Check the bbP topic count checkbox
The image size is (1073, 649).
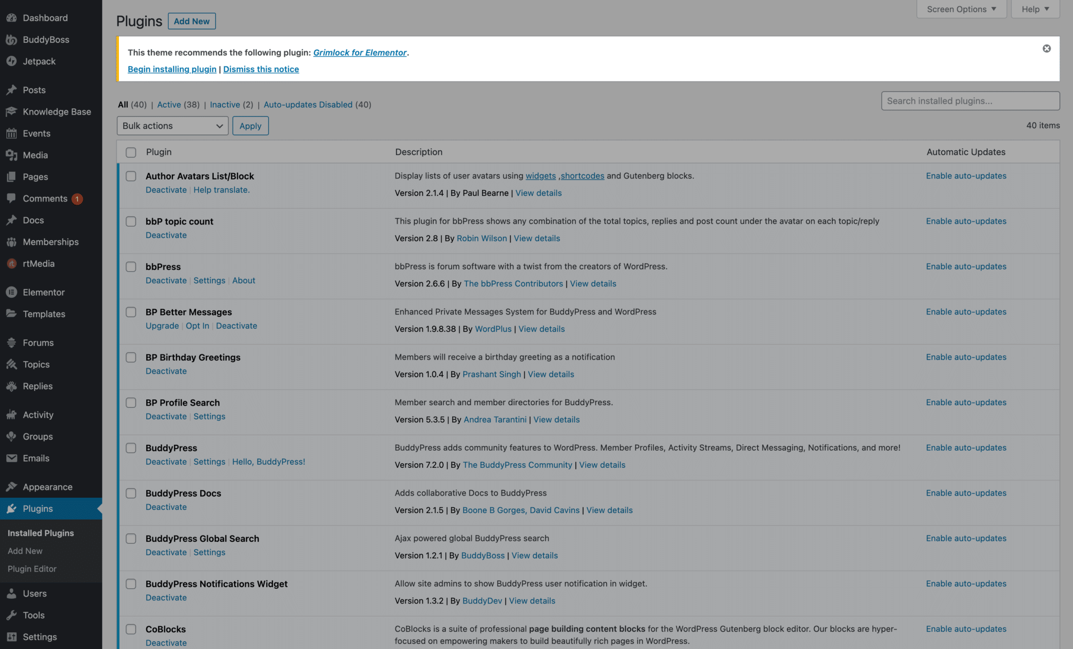click(x=131, y=221)
